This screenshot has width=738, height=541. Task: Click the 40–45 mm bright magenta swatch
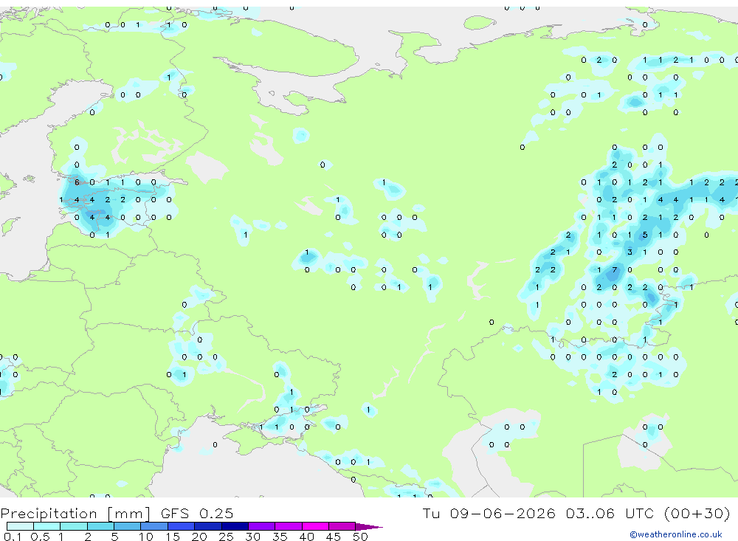(x=315, y=526)
